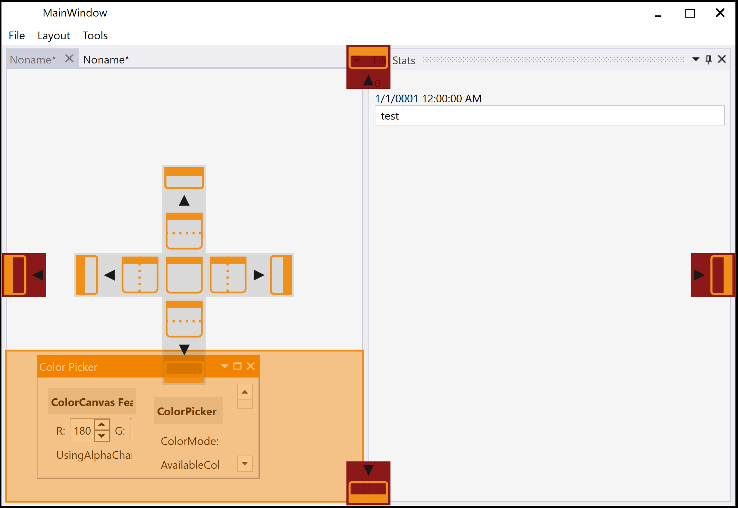This screenshot has width=738, height=508.
Task: Click the dark red right-edge dock target
Action: [712, 275]
